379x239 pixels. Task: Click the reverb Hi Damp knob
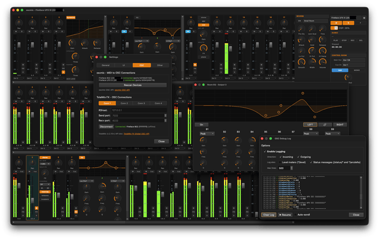point(322,51)
